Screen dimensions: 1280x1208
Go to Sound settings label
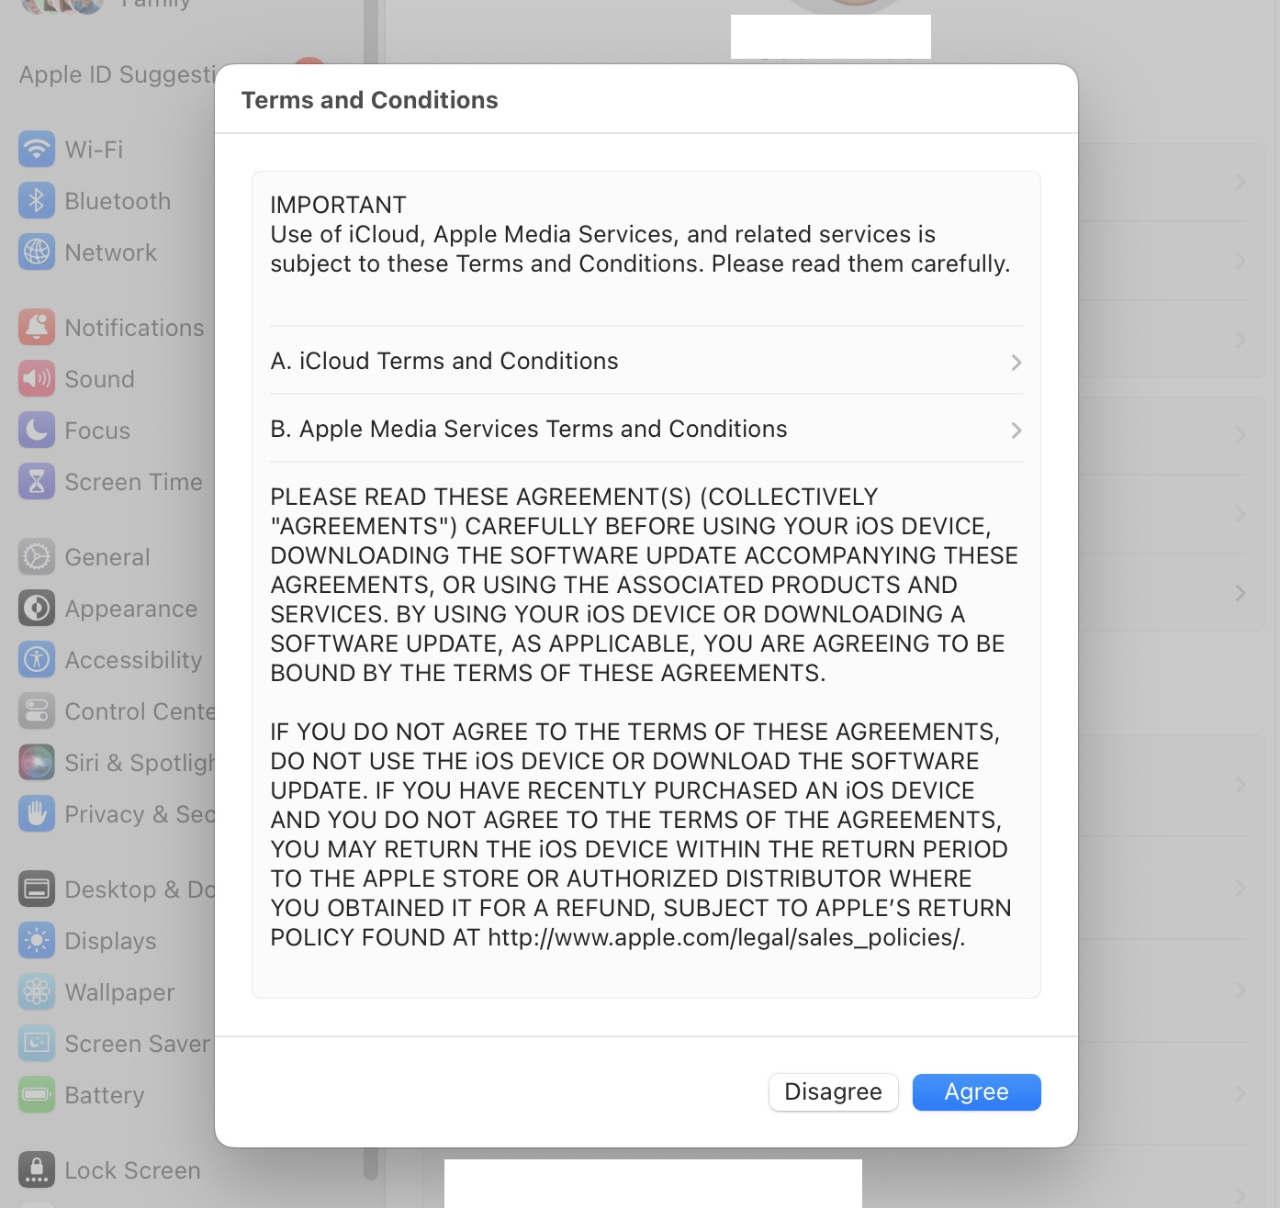coord(100,379)
